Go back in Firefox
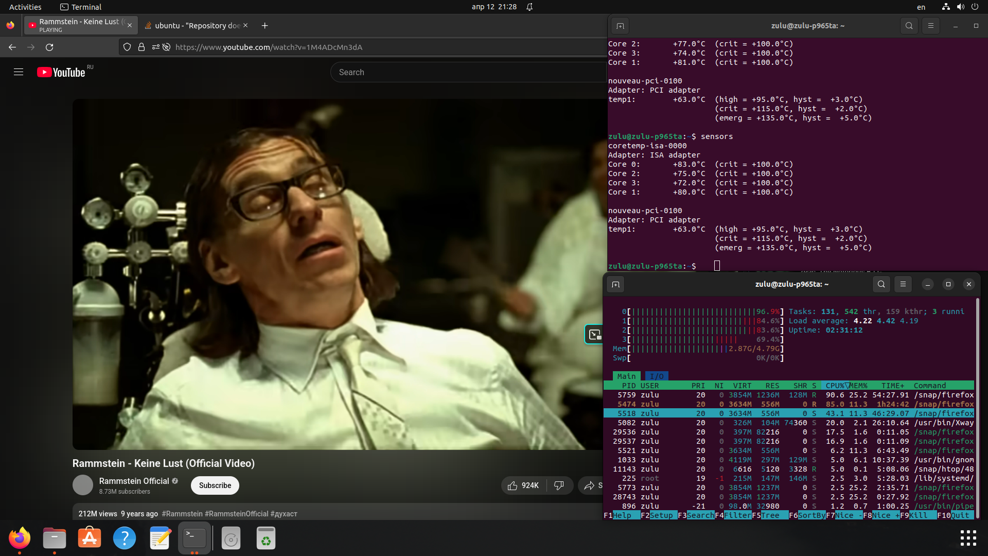988x556 pixels. pos(12,47)
